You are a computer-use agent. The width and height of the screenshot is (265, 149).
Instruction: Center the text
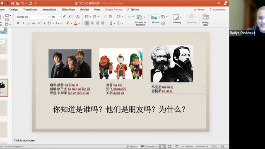(92, 23)
